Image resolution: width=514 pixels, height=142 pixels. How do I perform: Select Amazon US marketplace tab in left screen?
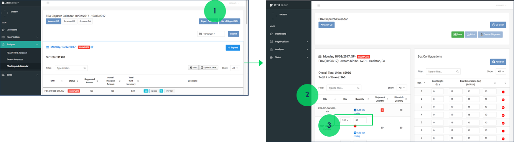pos(54,21)
